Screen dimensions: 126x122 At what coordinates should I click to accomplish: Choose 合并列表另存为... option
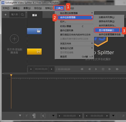pyautogui.click(x=109, y=26)
